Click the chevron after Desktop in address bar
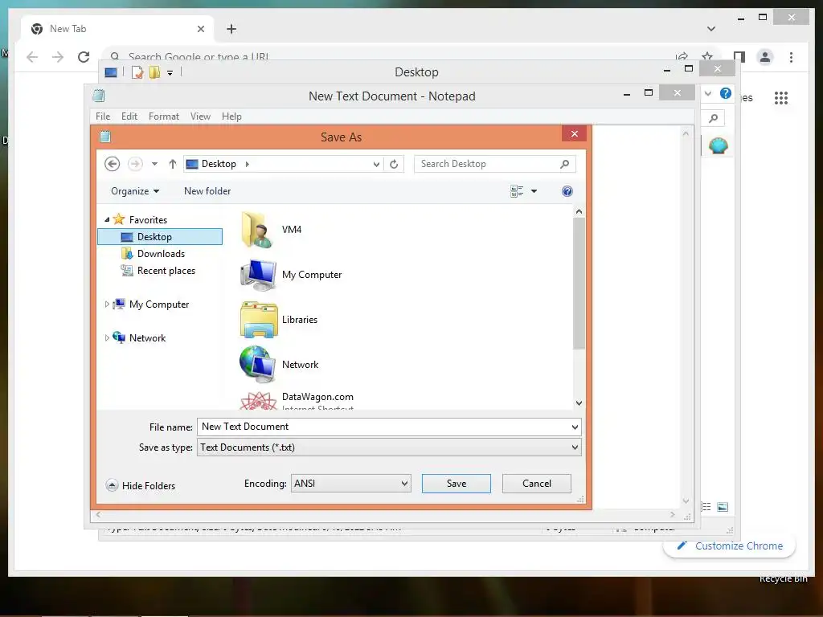This screenshot has width=823, height=617. pos(248,164)
